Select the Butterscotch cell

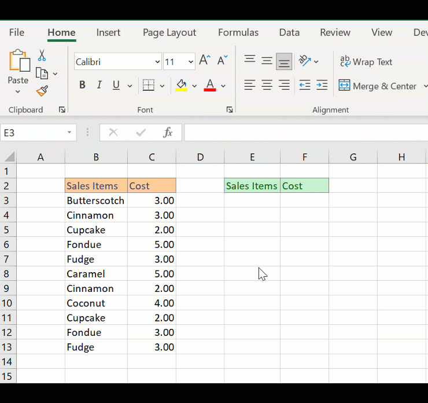tap(96, 200)
